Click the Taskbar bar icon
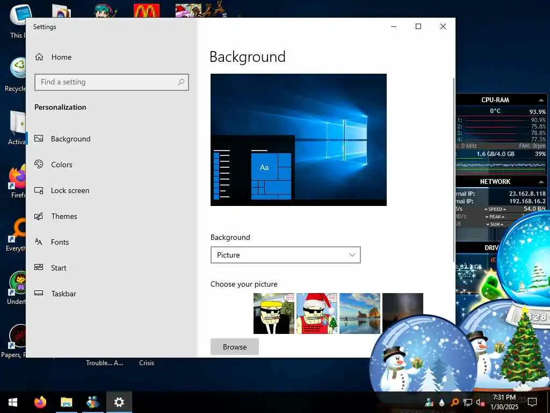 39,293
